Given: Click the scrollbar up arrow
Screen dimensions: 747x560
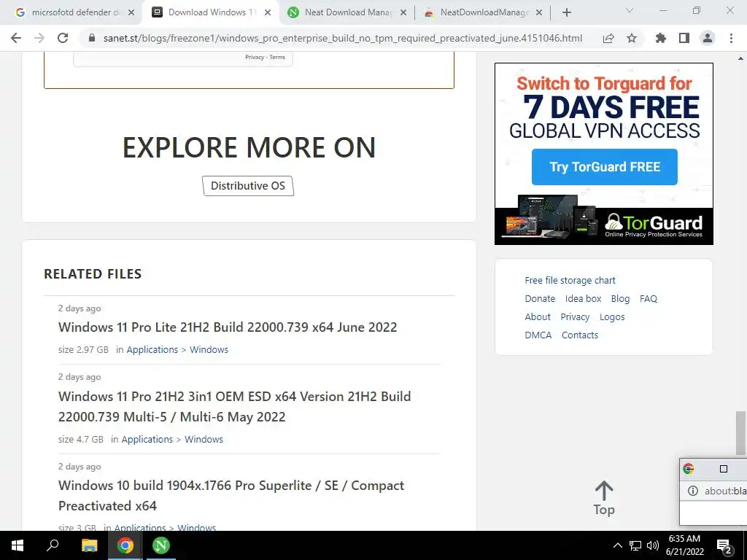Looking at the screenshot, I should [740, 58].
